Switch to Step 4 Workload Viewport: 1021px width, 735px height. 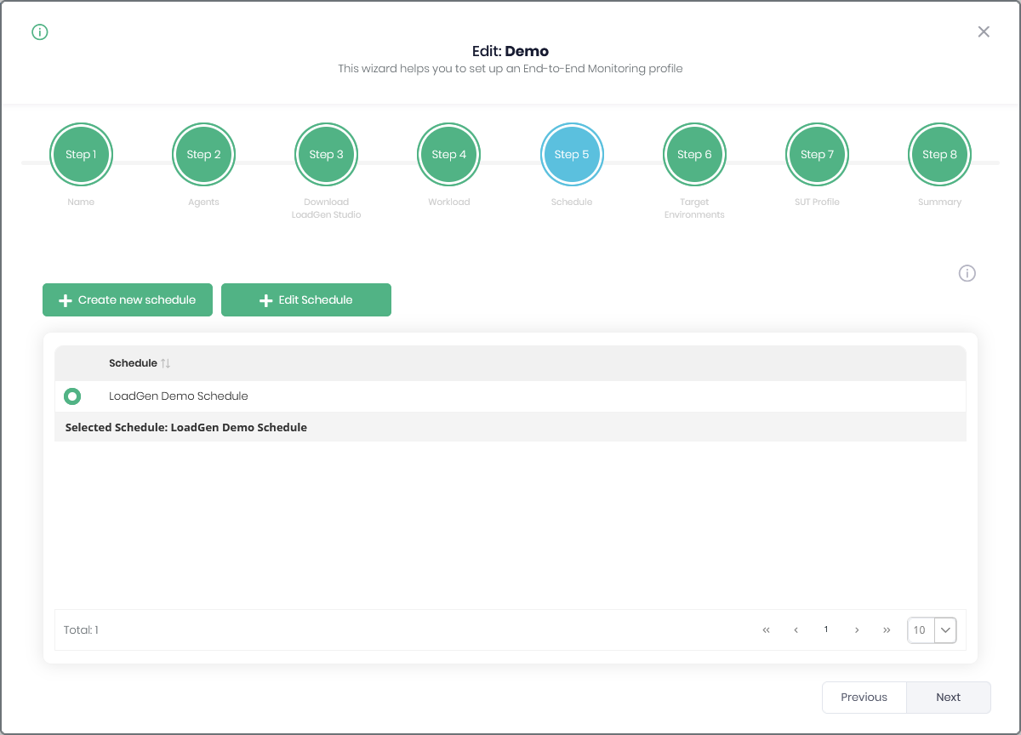coord(448,155)
